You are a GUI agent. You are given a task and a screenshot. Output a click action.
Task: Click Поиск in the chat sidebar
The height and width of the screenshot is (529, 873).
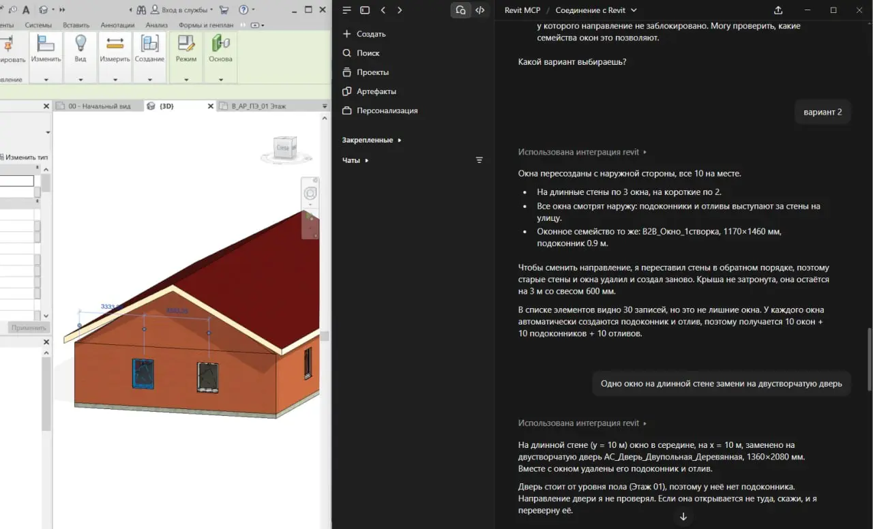361,53
